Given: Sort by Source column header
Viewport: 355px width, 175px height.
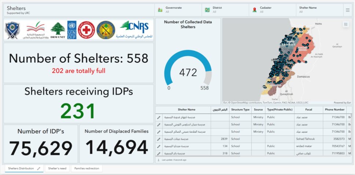Looking at the screenshot, I should point(258,110).
